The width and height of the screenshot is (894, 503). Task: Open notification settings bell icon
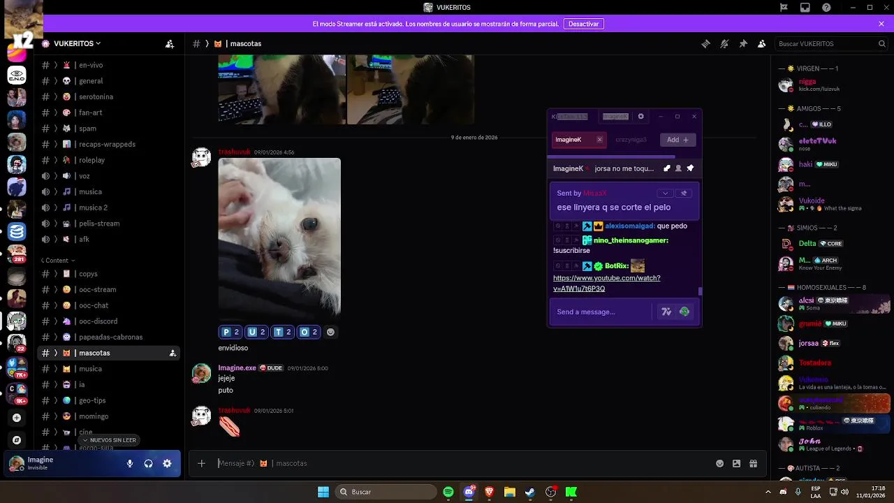724,43
